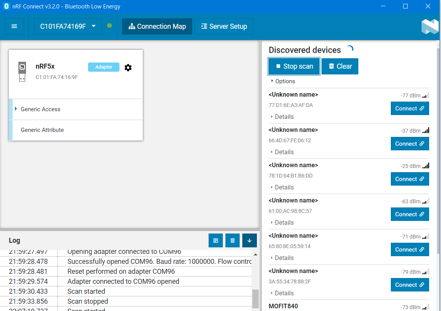Open the C101FA74169F adapter dropdown
441x311 pixels.
click(68, 26)
